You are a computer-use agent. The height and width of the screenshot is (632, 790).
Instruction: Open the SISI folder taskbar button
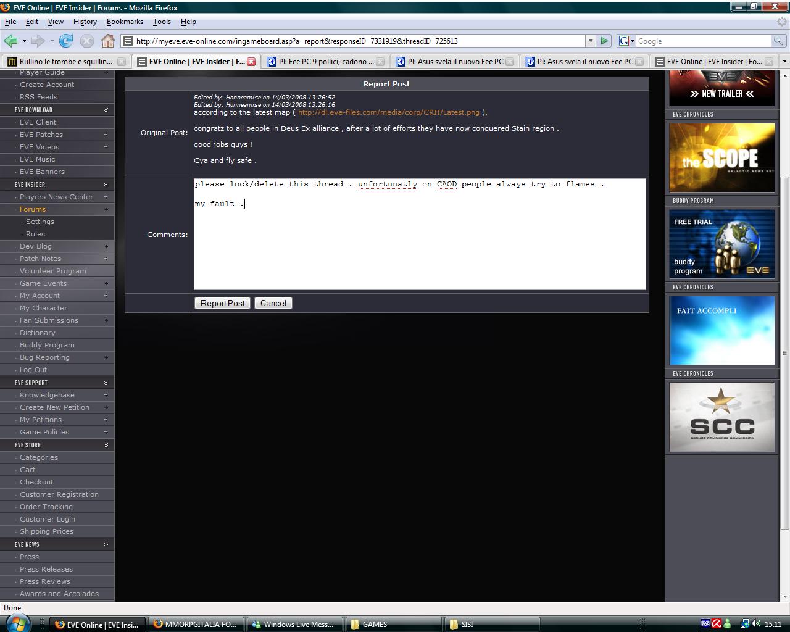[x=492, y=624]
